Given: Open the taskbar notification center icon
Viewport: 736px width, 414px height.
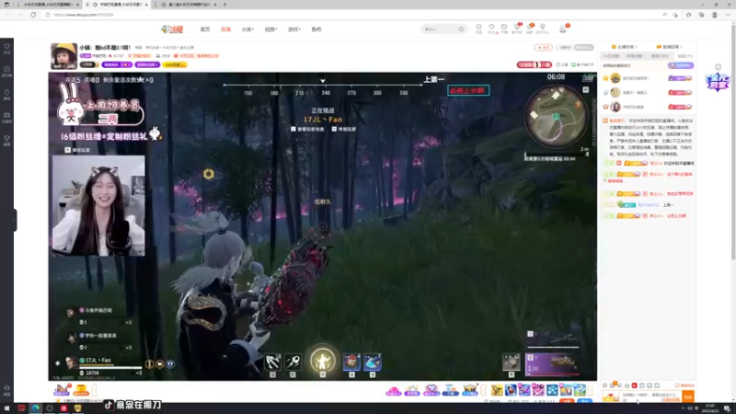Looking at the screenshot, I should pos(727,408).
